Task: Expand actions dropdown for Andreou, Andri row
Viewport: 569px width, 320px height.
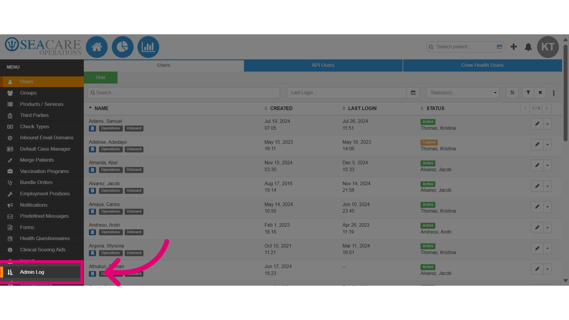Action: [x=547, y=228]
